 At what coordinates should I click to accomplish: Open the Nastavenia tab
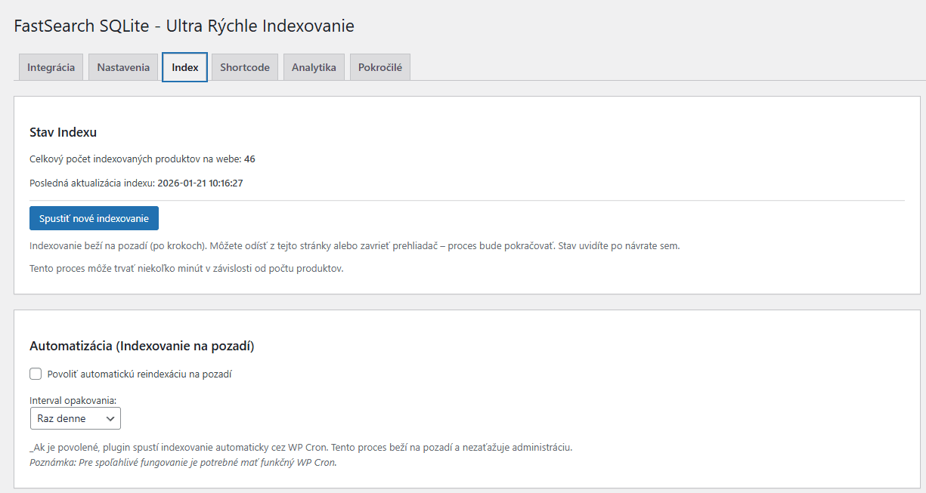122,66
